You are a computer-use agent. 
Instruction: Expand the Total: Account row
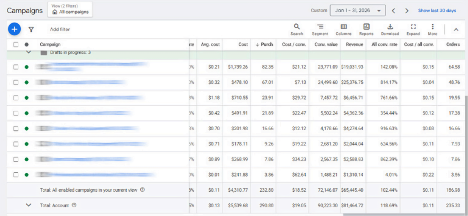(29, 205)
